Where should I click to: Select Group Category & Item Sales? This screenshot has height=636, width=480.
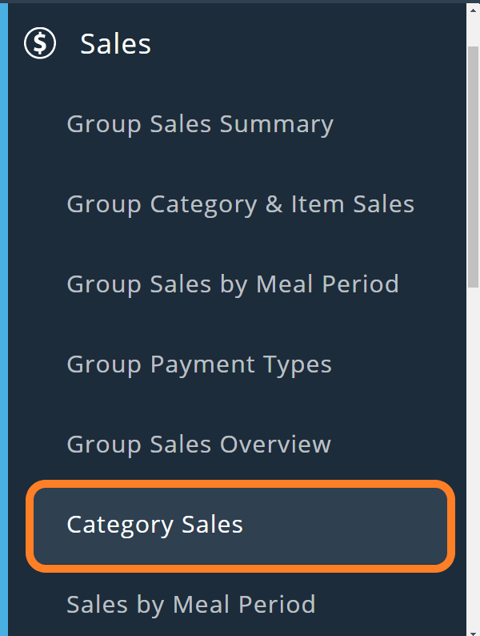pos(240,204)
